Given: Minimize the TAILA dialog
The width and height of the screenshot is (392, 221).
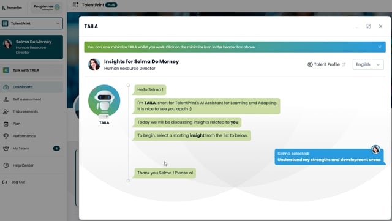Looking at the screenshot, I should pos(356,26).
